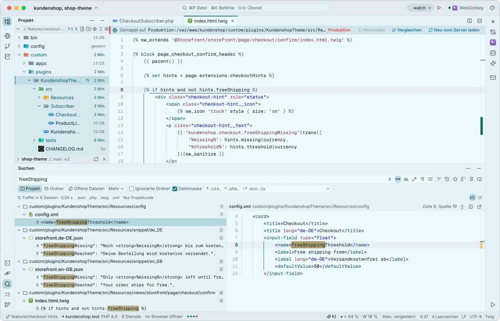500x321 pixels.
Task: Click the run triangle next to watch
Action: point(439,8)
